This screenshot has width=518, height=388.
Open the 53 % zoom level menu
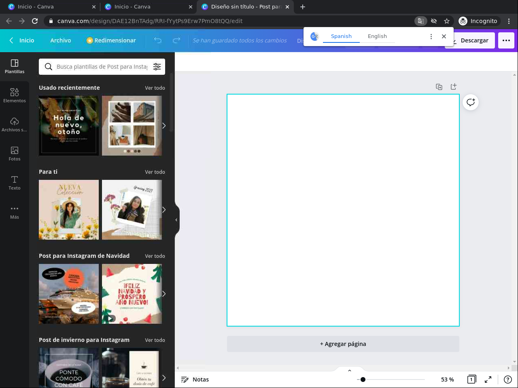coord(448,380)
